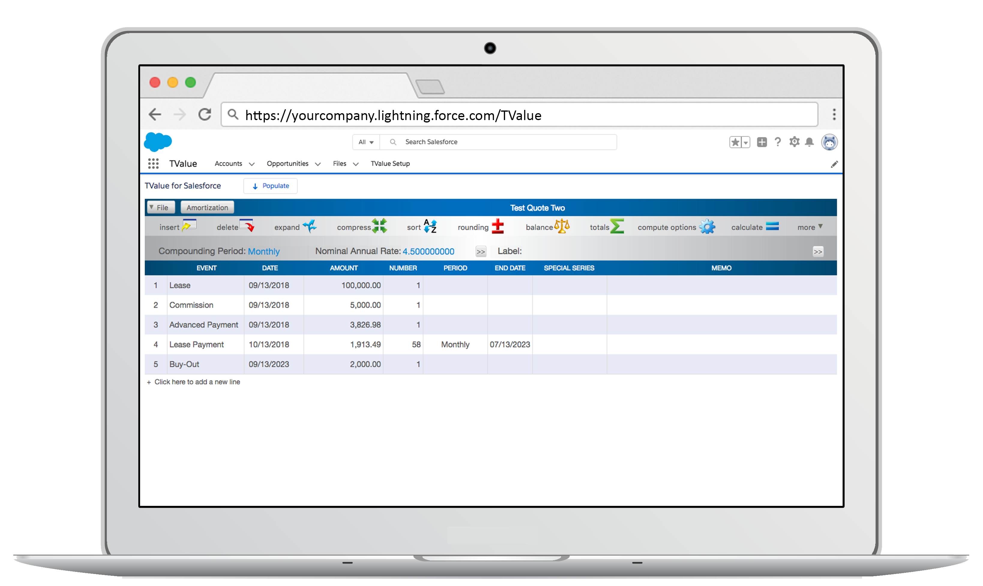Open the browser three-dot menu

pyautogui.click(x=834, y=114)
